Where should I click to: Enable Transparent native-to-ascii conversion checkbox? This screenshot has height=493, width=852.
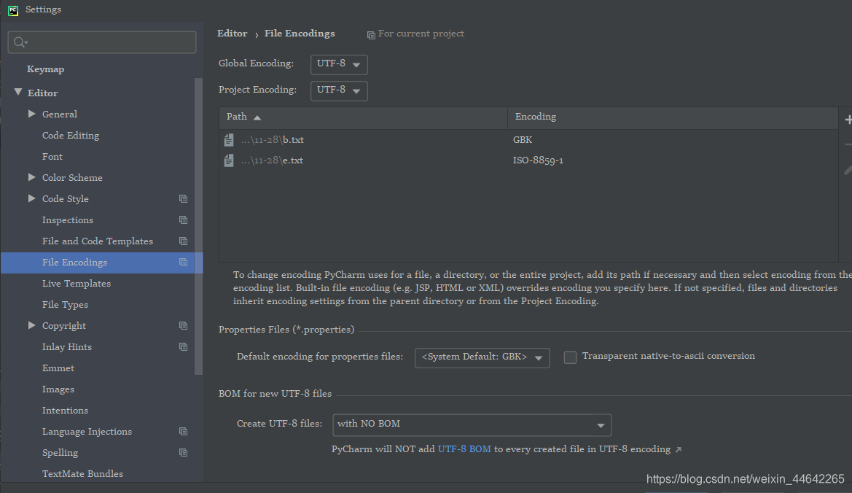pyautogui.click(x=570, y=357)
